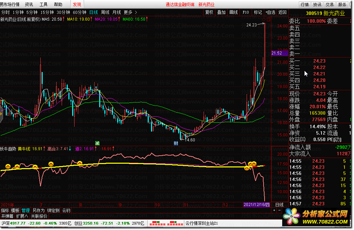Click the 返回 back button
Screen dimensions: 354x230
[x=282, y=12]
